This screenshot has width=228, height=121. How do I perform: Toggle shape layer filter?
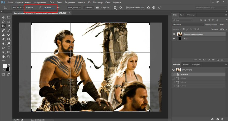tap(213, 20)
